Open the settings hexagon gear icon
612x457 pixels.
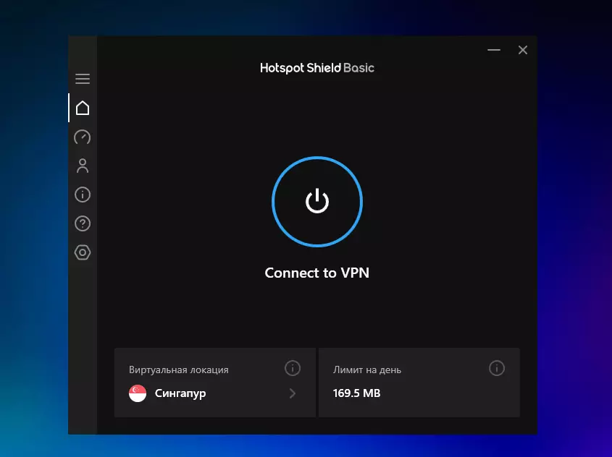83,252
